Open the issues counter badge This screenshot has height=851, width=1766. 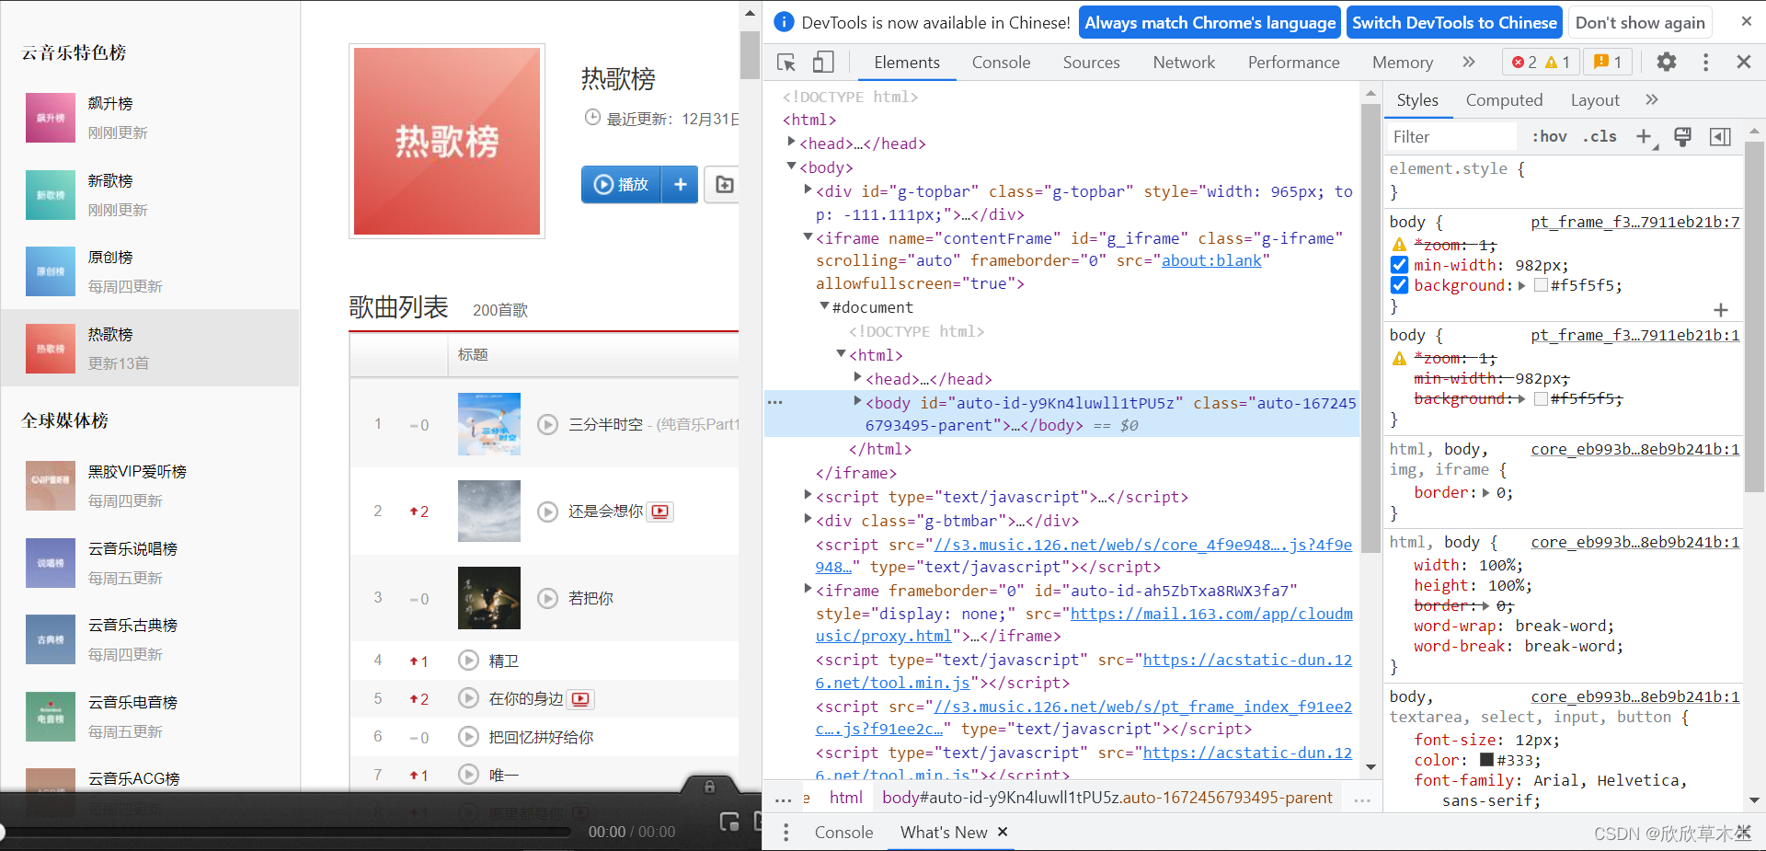1608,62
